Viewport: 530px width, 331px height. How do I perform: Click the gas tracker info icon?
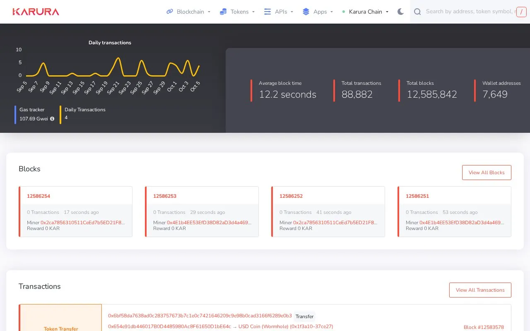coord(52,119)
